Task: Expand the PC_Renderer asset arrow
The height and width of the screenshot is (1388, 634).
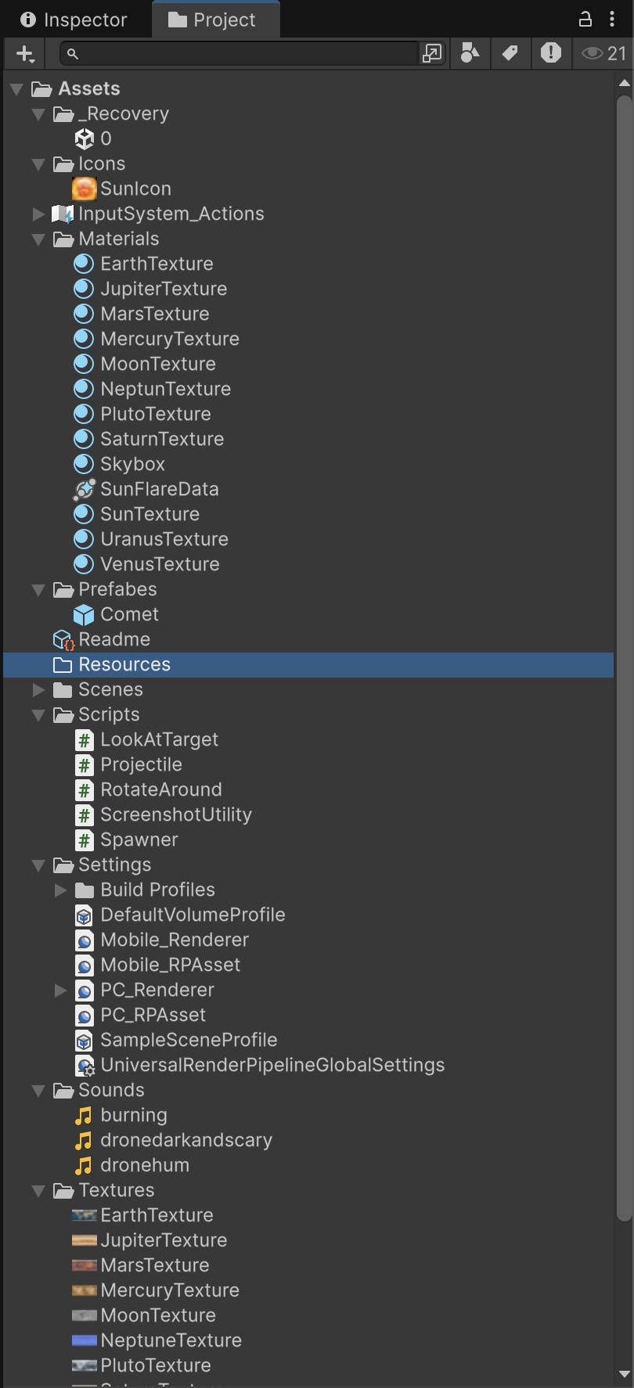Action: coord(60,990)
